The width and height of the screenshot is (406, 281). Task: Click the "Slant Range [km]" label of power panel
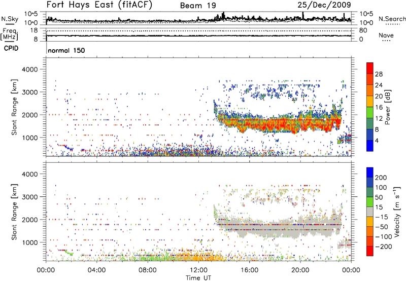click(14, 107)
